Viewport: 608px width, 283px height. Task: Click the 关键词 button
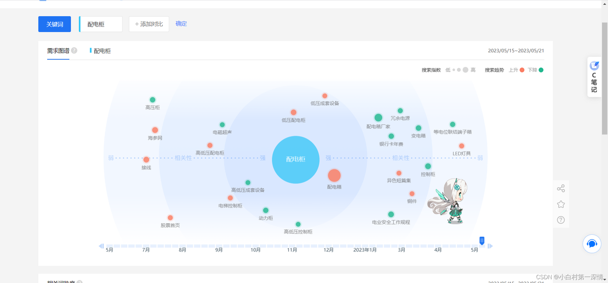55,24
